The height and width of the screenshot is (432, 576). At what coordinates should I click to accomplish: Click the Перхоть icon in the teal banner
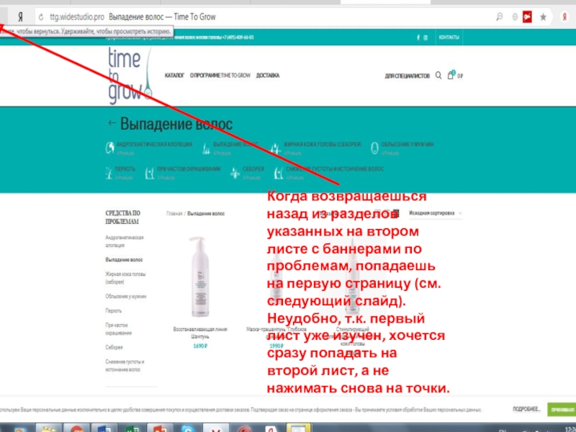click(x=109, y=173)
